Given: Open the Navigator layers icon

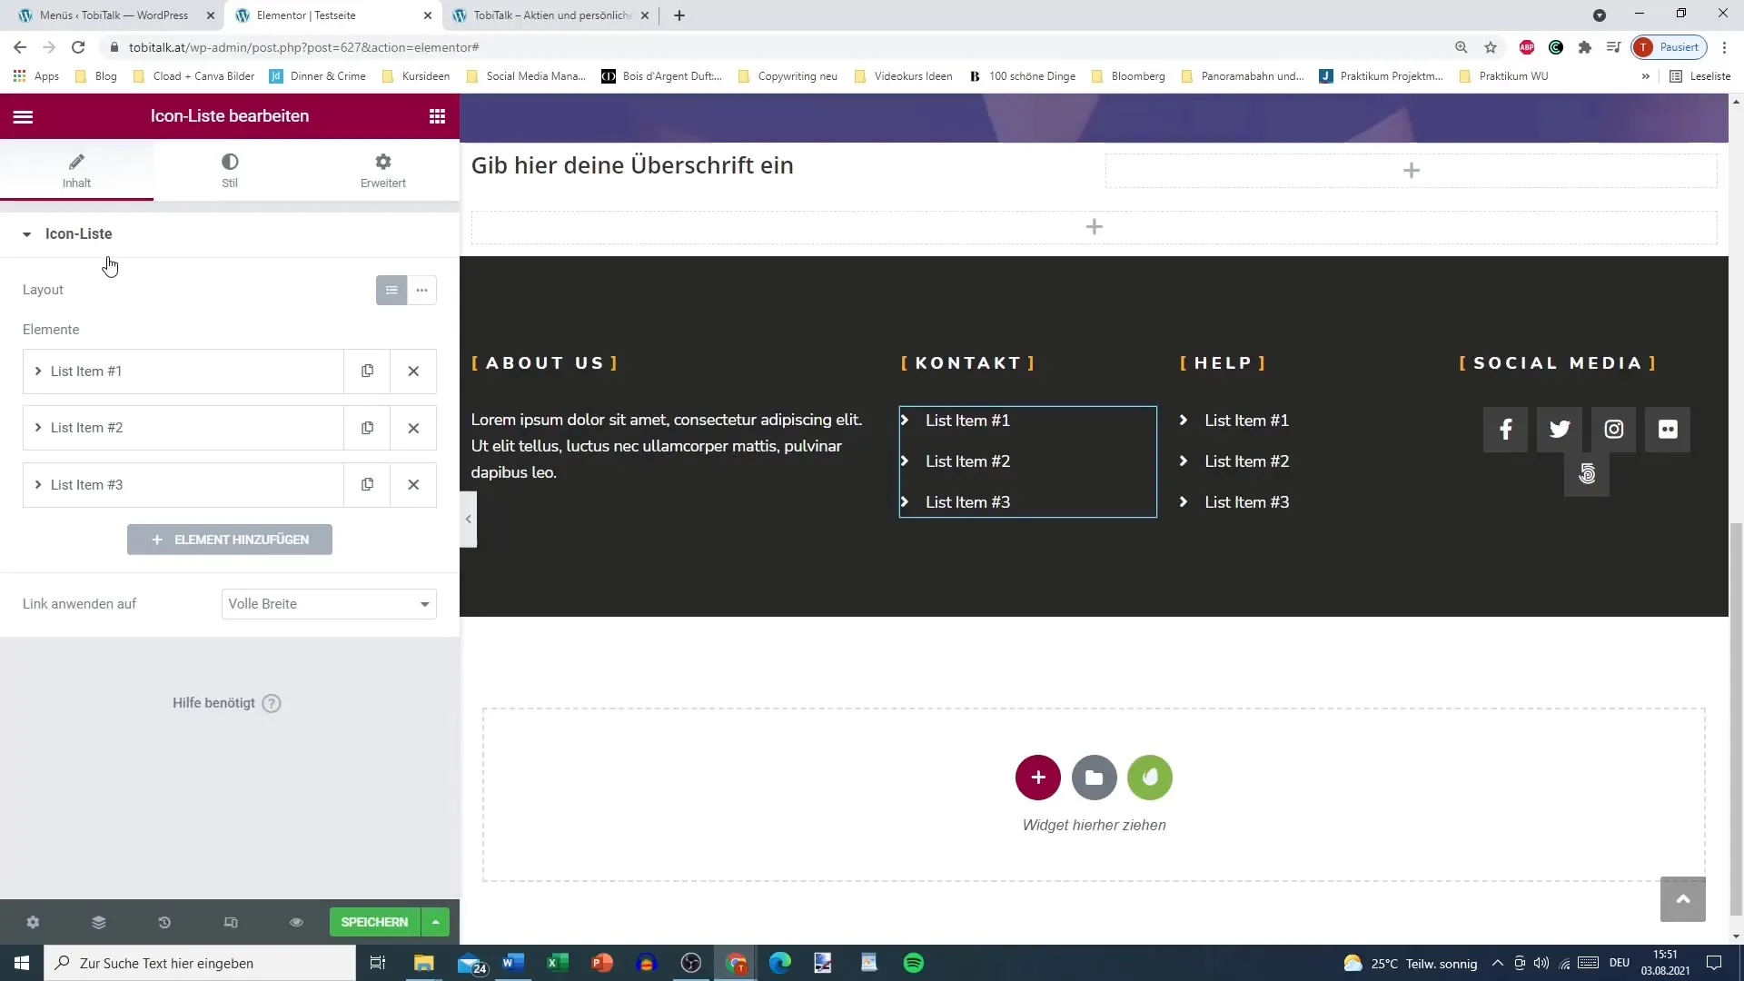Looking at the screenshot, I should 99,922.
